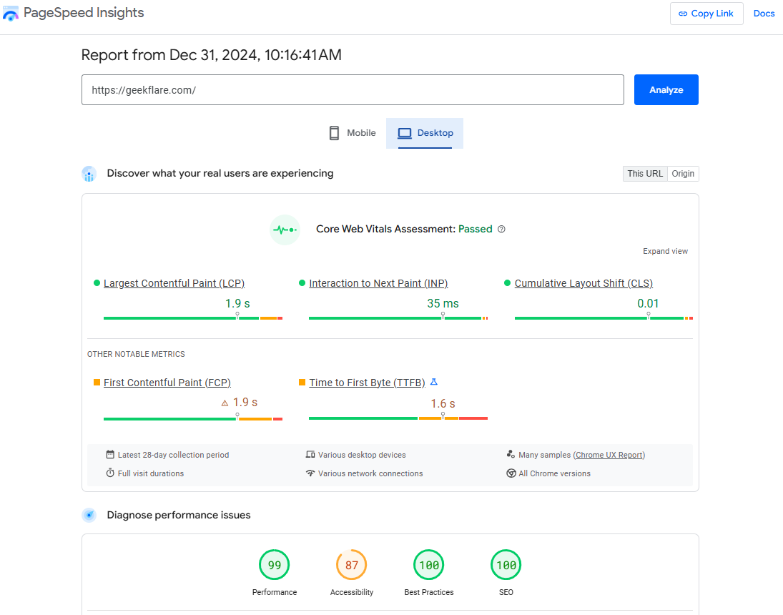
Task: Click the desktop devices icon
Action: tap(310, 455)
